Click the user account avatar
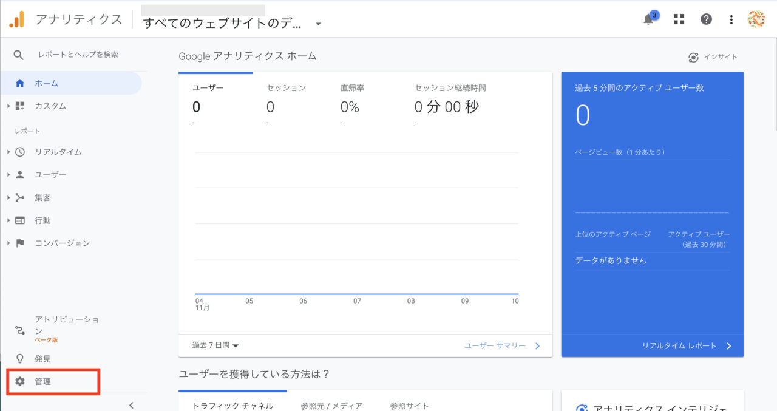 [x=756, y=19]
